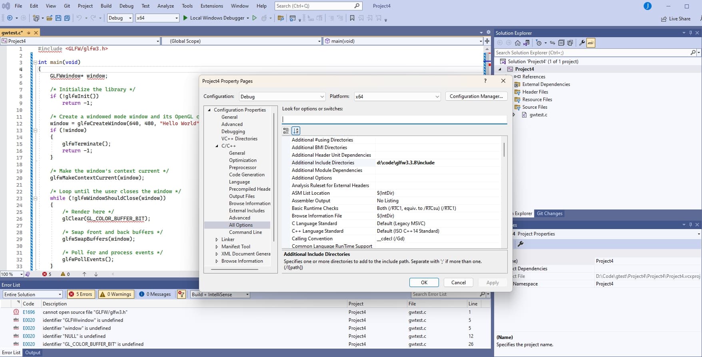Open the Platform dropdown in Property Pages

tap(397, 97)
